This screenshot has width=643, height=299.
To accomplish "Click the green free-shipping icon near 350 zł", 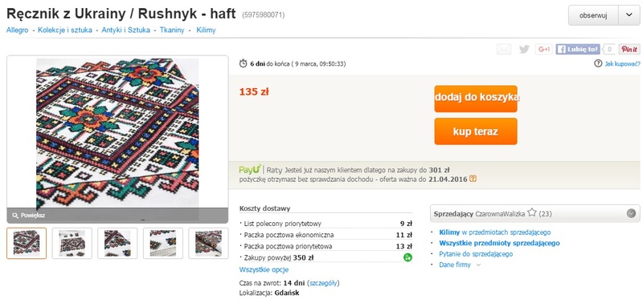I will tap(408, 257).
